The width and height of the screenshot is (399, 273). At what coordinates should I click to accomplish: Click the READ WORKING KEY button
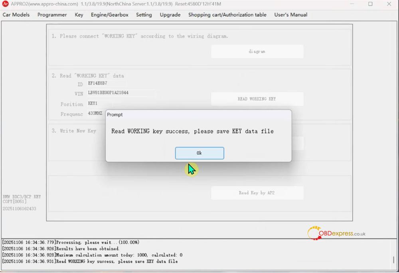coord(257,99)
